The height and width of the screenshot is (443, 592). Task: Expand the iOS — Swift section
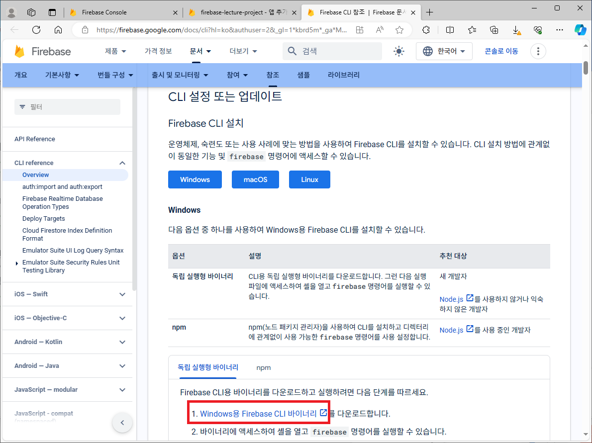[x=122, y=294]
